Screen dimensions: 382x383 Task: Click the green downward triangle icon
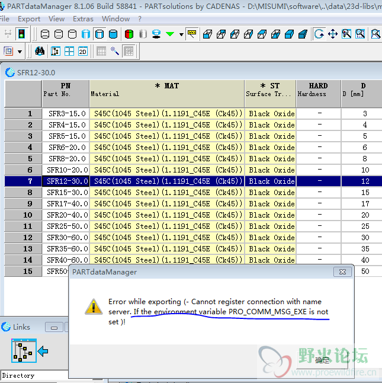pyautogui.click(x=170, y=34)
